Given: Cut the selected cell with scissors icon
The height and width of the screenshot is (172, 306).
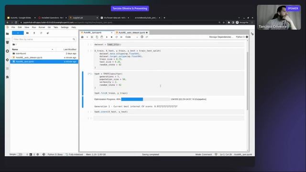Looking at the screenshot, I should (x=92, y=37).
